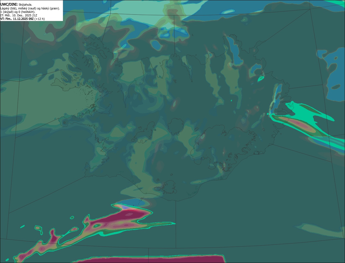Viewport: 345px width, 263px height.
Task: Click the "Lágský (blá), miðský (rauð)" legend line
Action: pos(30,8)
